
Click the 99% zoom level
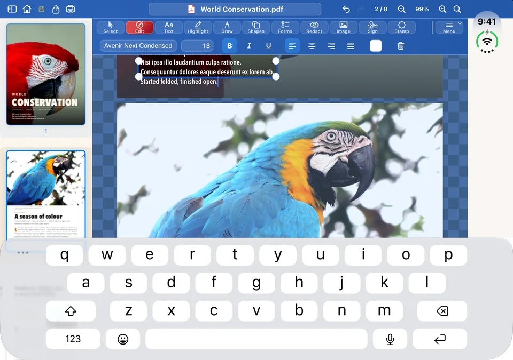click(x=422, y=9)
